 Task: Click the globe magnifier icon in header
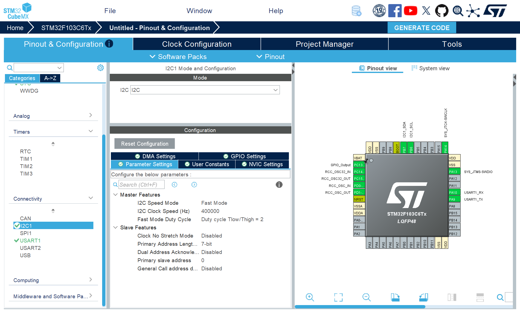click(x=458, y=11)
